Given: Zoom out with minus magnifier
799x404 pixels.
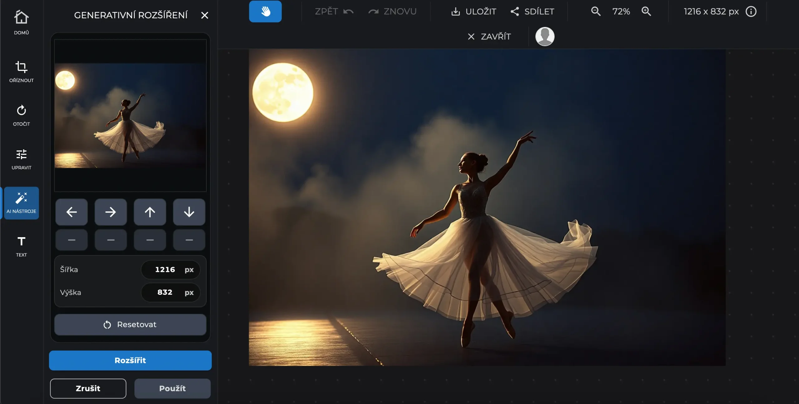Looking at the screenshot, I should 596,12.
